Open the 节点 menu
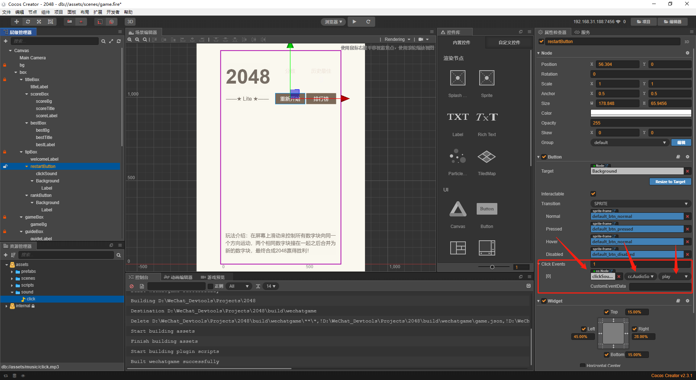Viewport: 696px width, 380px height. (x=33, y=12)
